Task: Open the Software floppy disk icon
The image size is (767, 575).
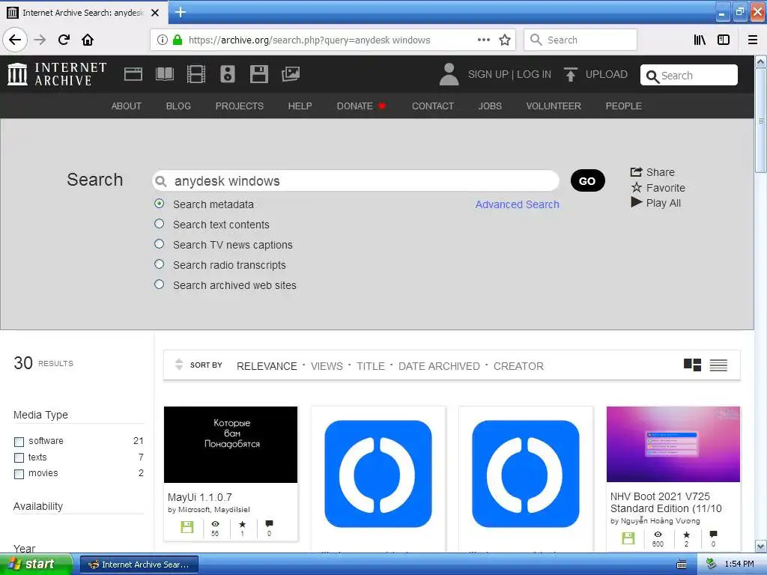Action: 258,74
